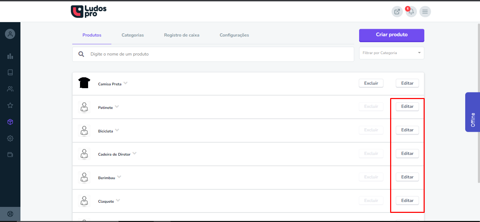
Task: Open the bar chart dashboard icon in sidebar
Action: tap(10, 56)
